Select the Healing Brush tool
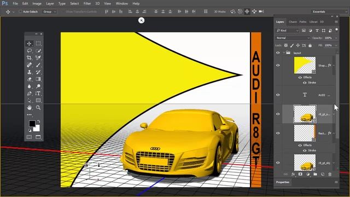The height and width of the screenshot is (197, 350). tap(29, 65)
